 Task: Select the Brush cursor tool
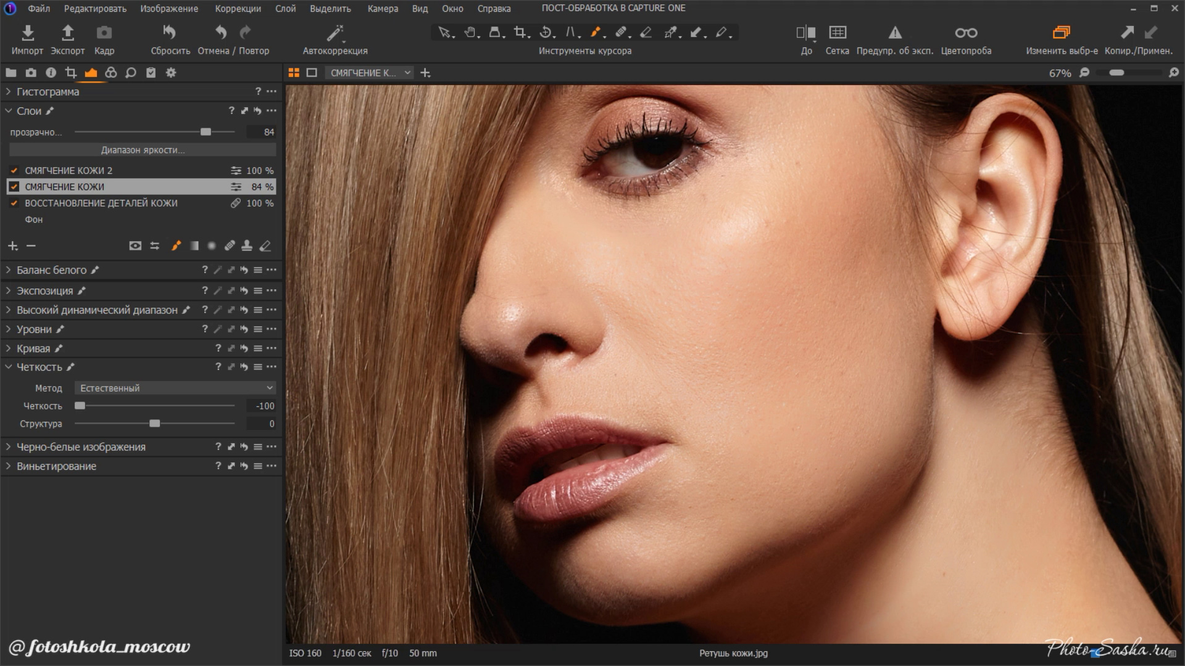coord(596,32)
